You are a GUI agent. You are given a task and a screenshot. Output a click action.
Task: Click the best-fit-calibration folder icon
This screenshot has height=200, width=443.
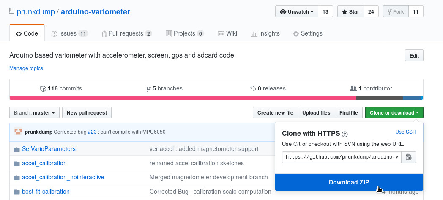[x=17, y=192]
